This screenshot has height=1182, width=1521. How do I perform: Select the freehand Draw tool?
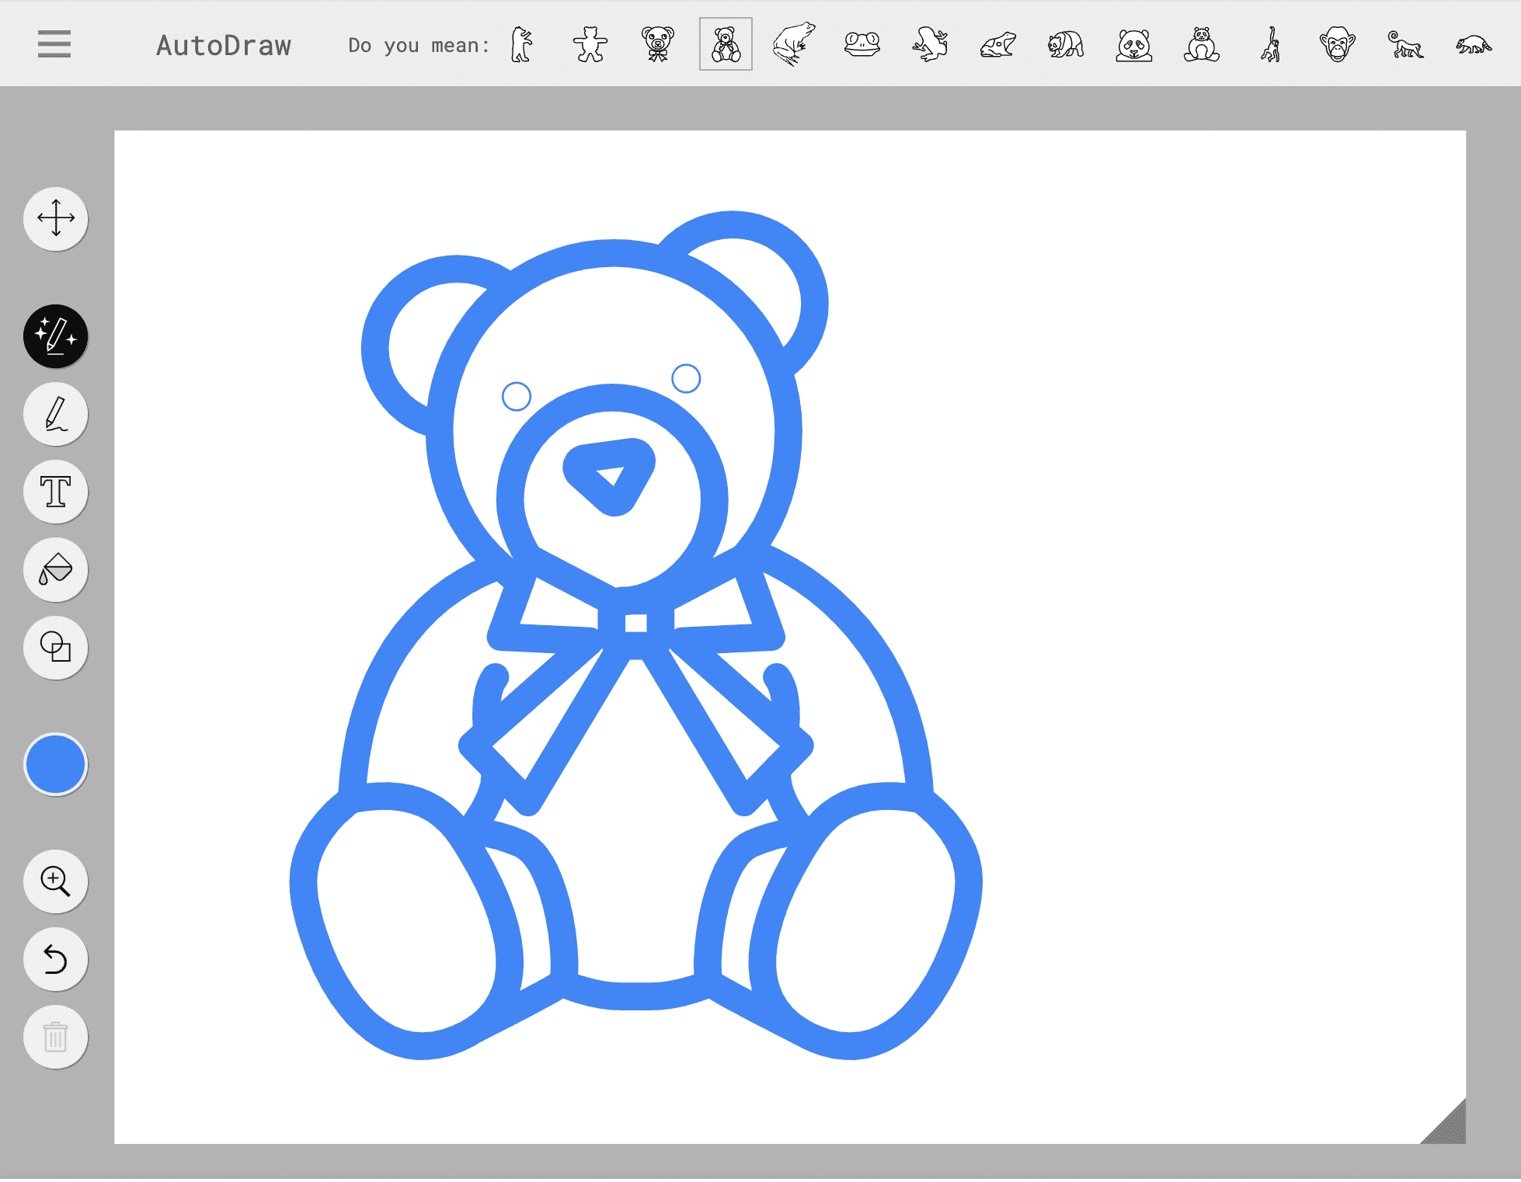pyautogui.click(x=56, y=414)
